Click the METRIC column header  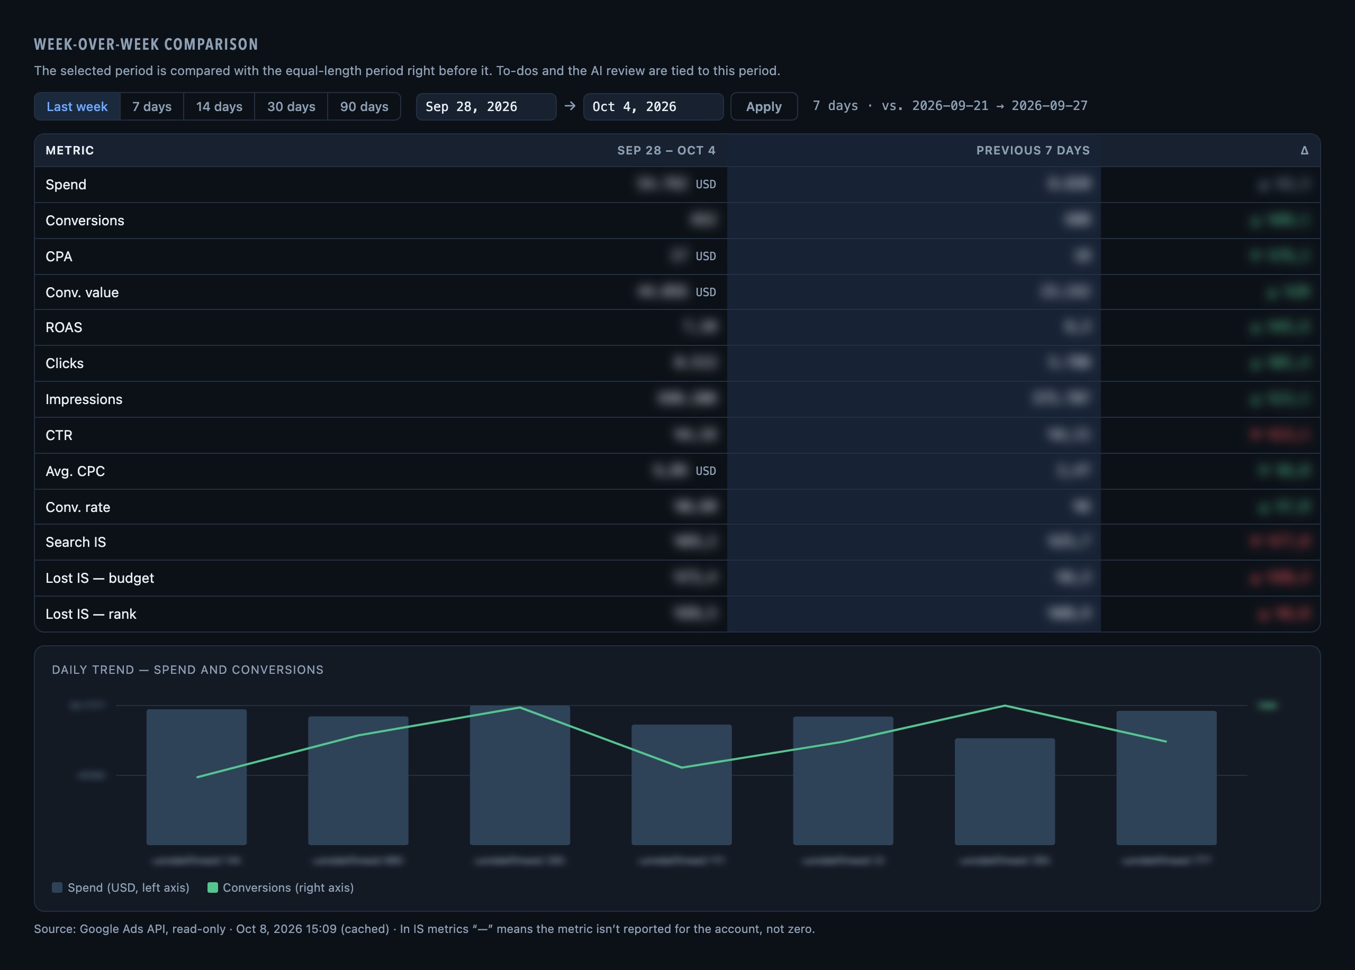pos(70,150)
